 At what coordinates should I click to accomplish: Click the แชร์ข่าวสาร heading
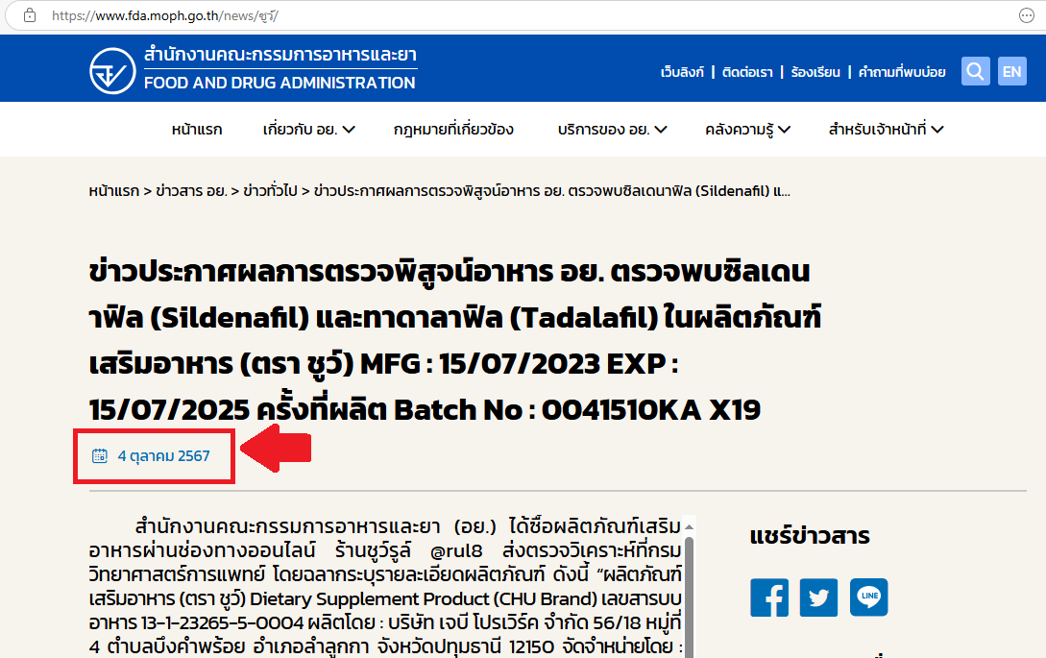pos(810,536)
